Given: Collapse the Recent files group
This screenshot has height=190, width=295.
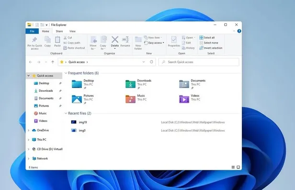Looking at the screenshot, I should (x=66, y=113).
